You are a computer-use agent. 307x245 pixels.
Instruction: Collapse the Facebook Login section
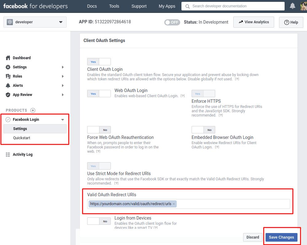[x=63, y=120]
